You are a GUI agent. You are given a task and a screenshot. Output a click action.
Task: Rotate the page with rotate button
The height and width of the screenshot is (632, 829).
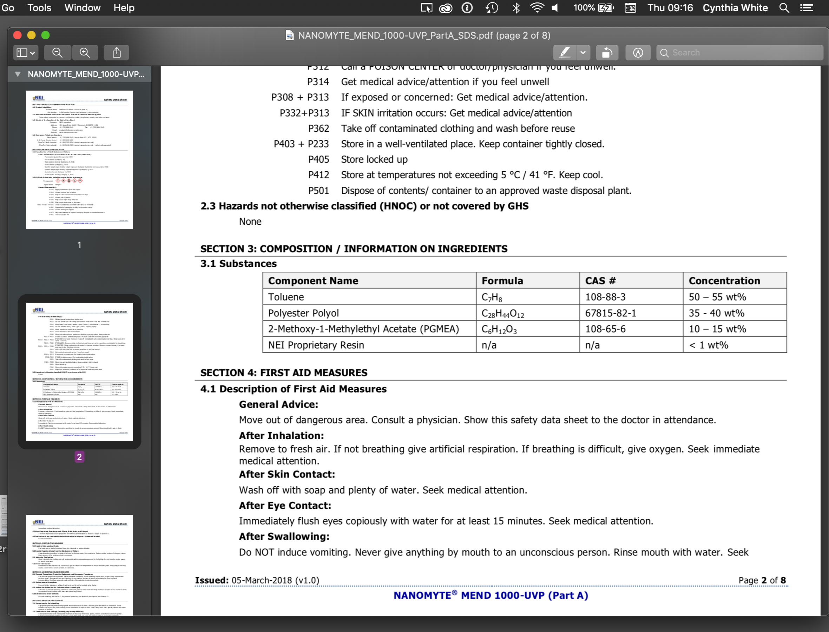(x=607, y=53)
